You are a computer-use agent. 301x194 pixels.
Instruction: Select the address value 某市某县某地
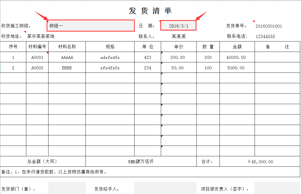pyautogui.click(x=41, y=36)
